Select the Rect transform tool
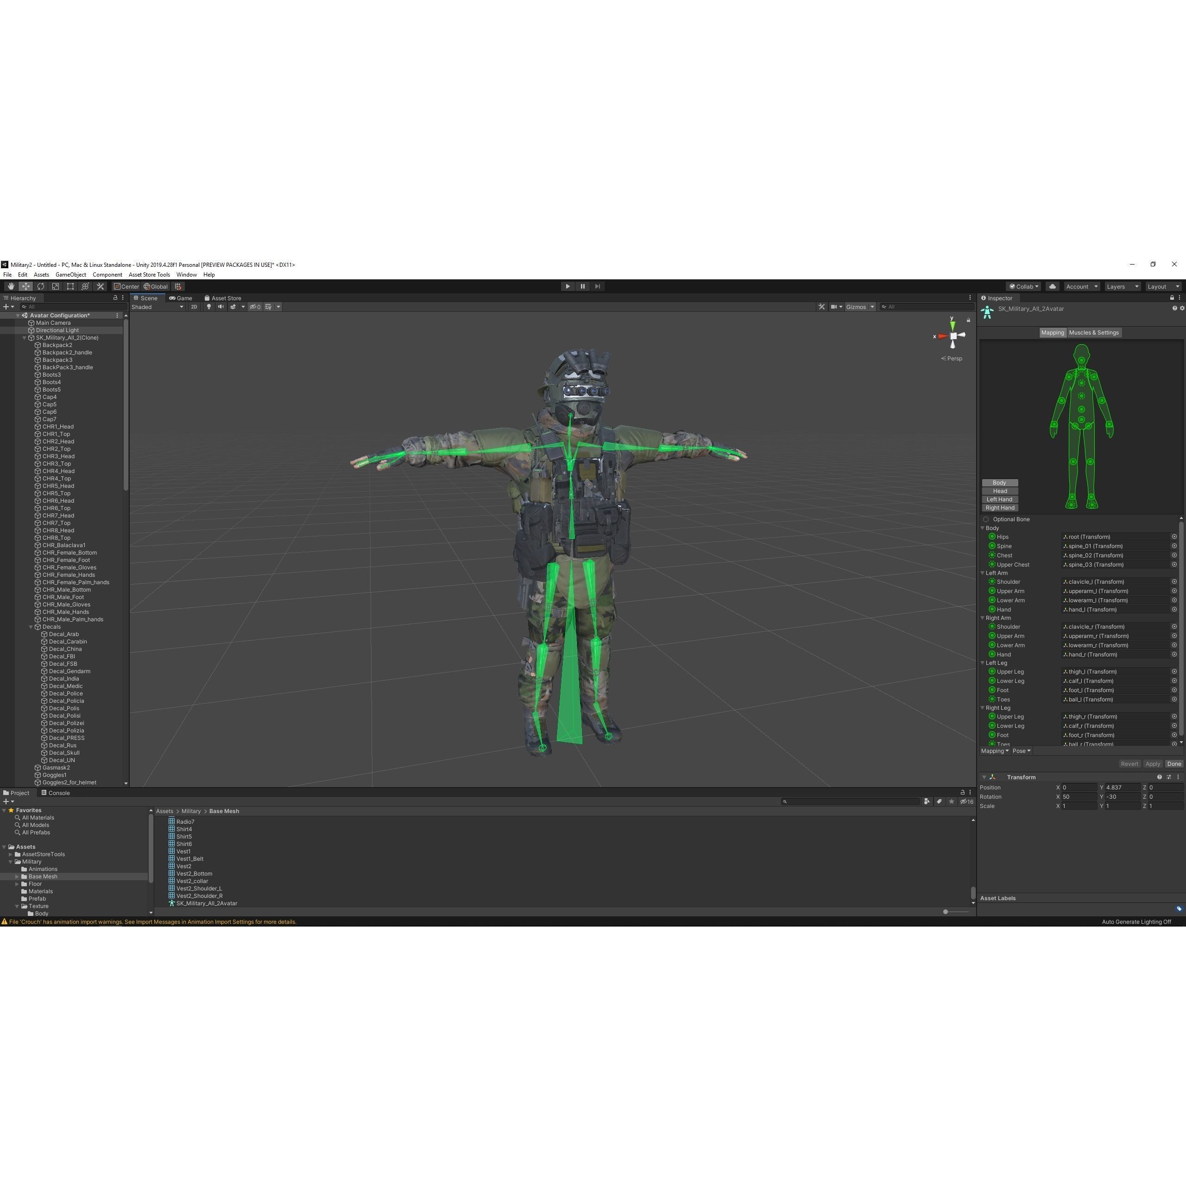Viewport: 1186px width, 1186px height. 70,286
